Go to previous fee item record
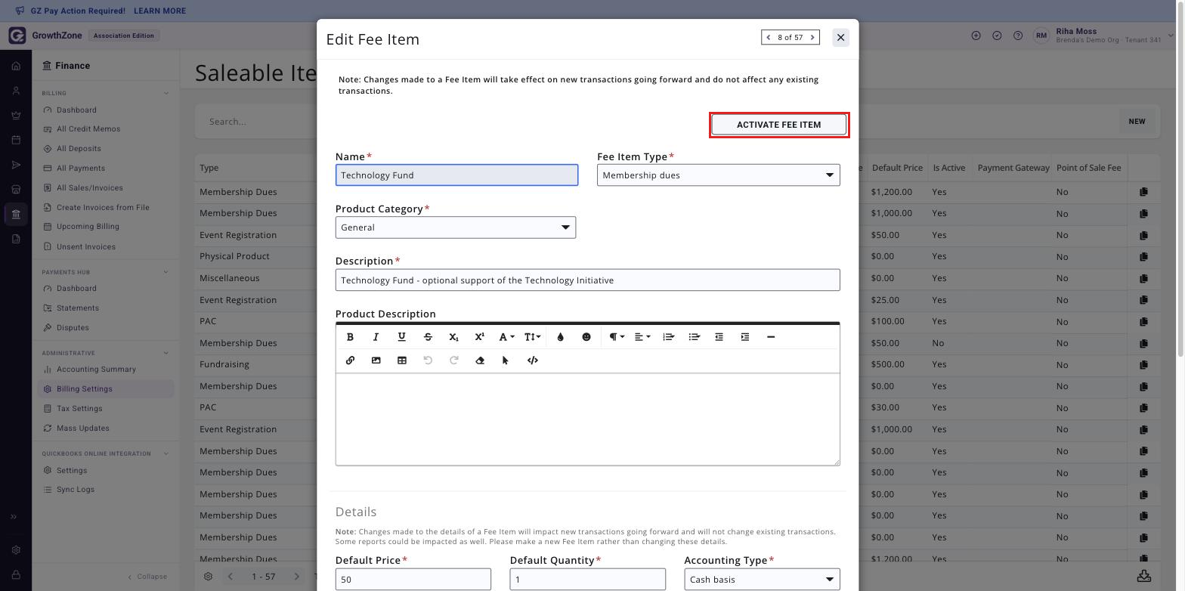 (769, 37)
